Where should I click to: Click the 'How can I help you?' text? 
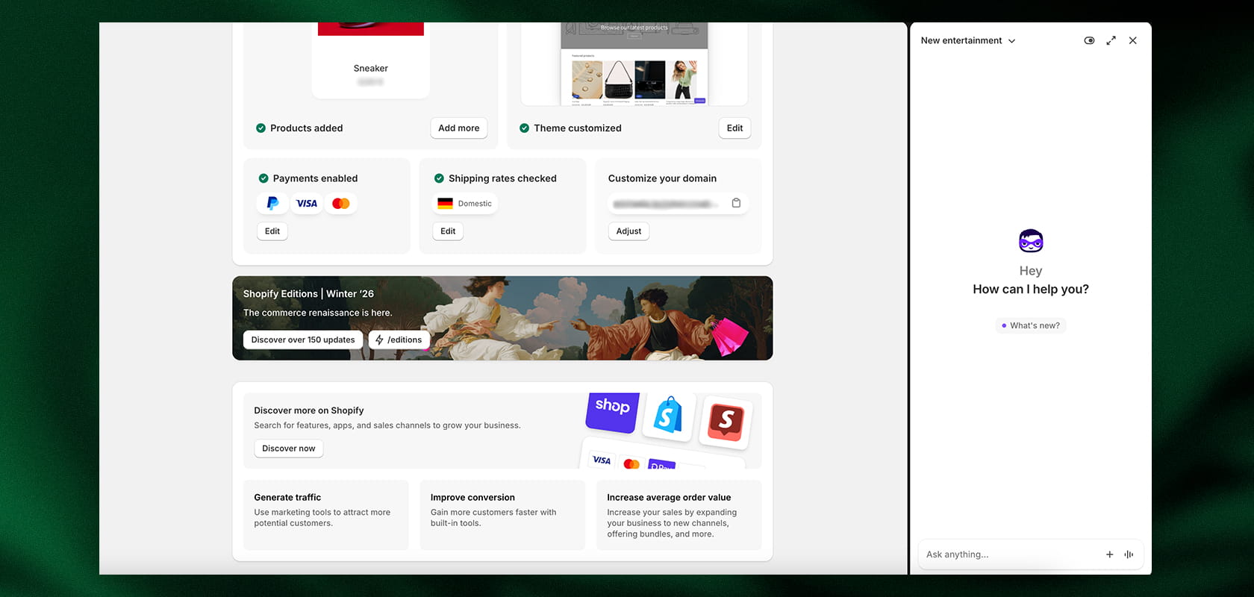(1031, 290)
